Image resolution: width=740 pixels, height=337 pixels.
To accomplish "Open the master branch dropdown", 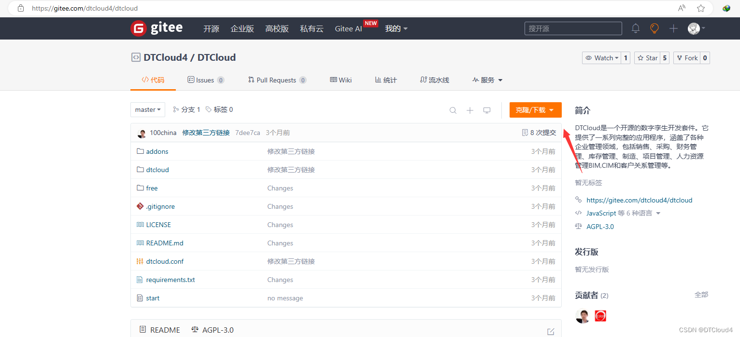I will click(147, 109).
